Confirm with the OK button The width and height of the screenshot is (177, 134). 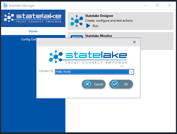(121, 84)
